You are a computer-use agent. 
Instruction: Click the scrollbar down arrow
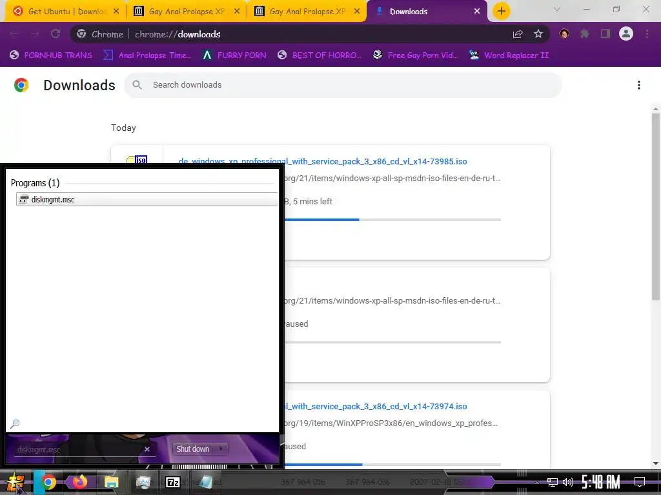pyautogui.click(x=656, y=463)
